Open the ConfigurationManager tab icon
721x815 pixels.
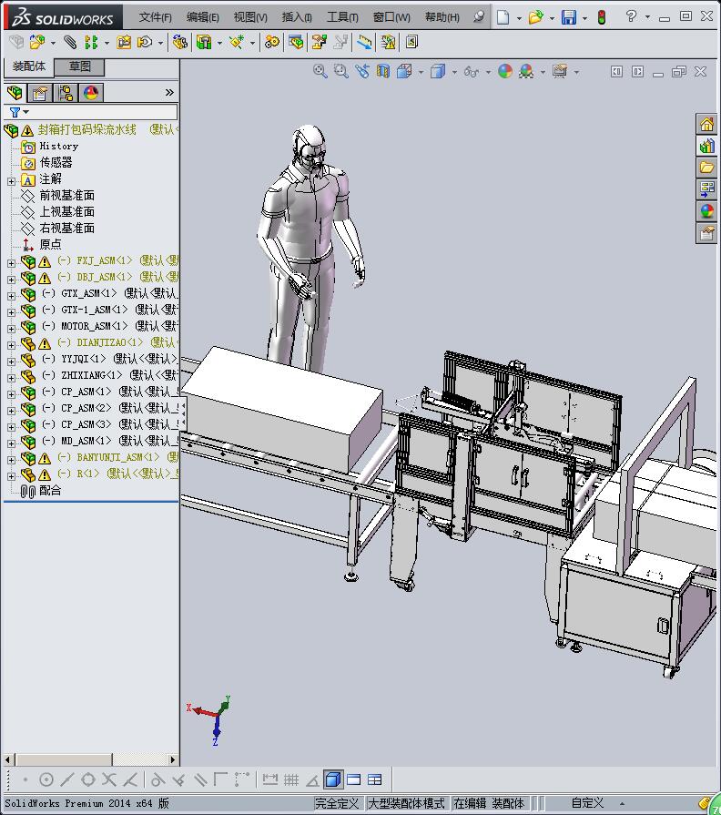66,93
